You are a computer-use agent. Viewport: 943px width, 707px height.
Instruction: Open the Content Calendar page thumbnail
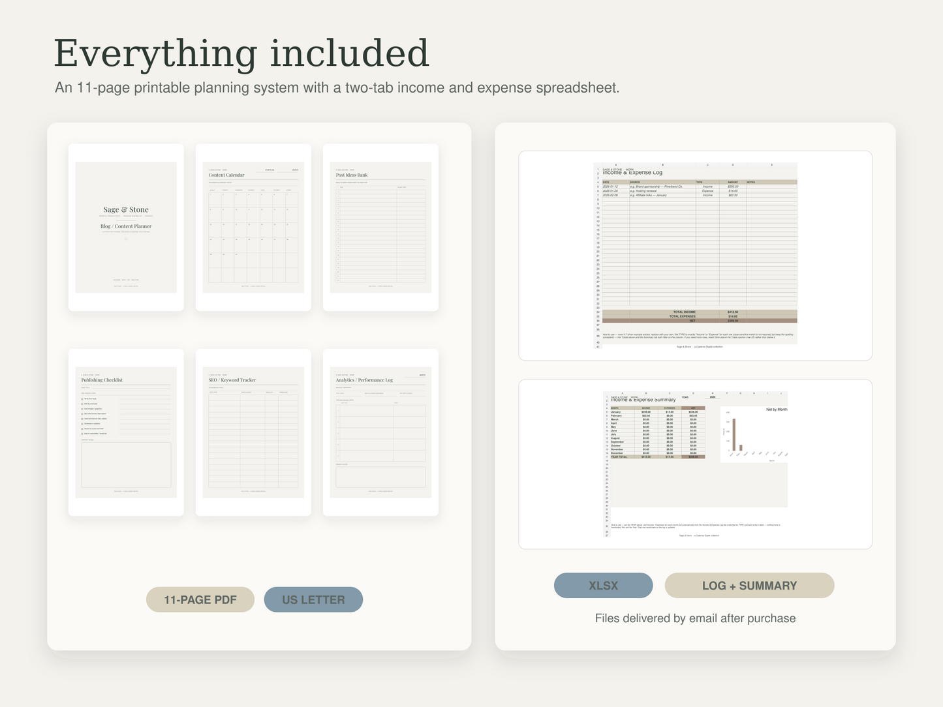[253, 227]
